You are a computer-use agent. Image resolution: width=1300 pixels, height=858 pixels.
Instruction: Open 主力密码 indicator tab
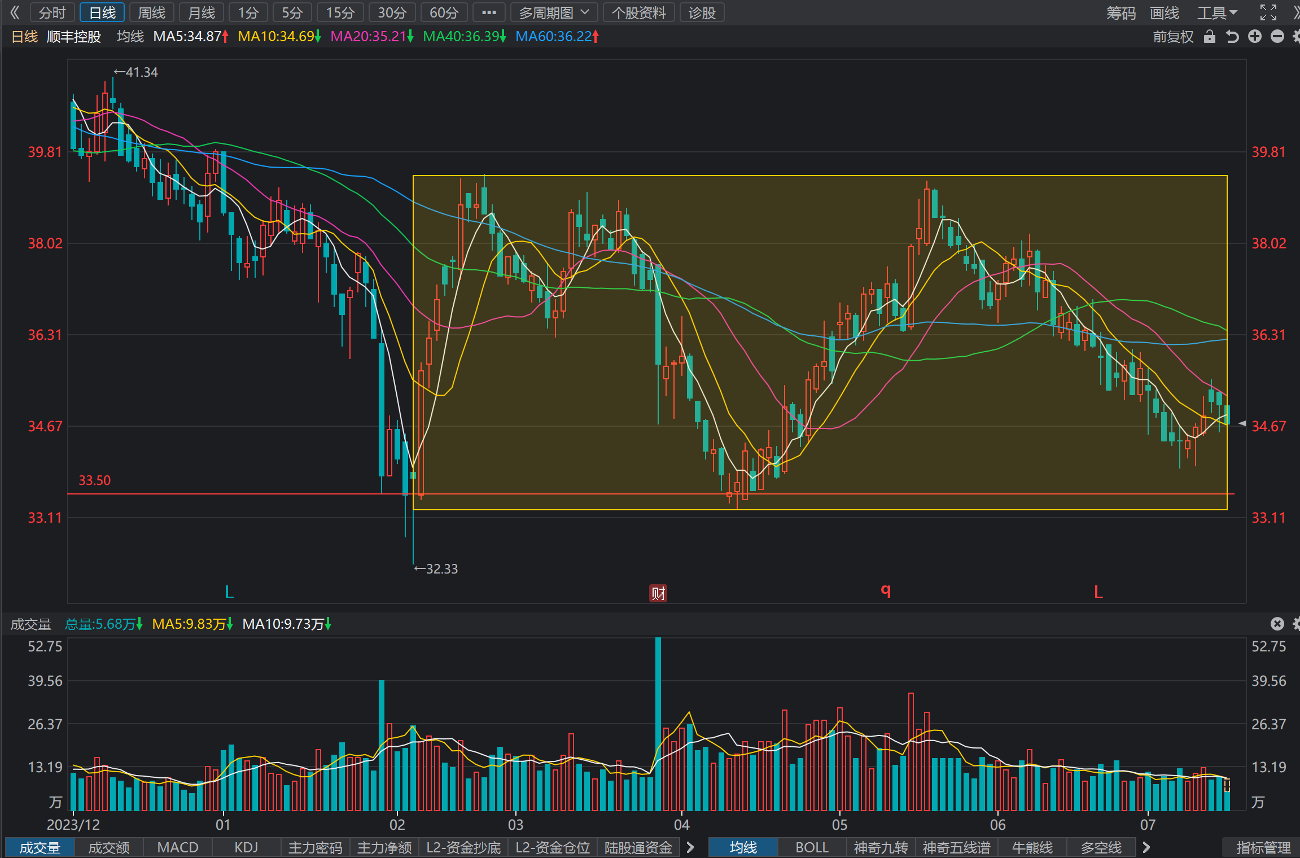pos(316,847)
